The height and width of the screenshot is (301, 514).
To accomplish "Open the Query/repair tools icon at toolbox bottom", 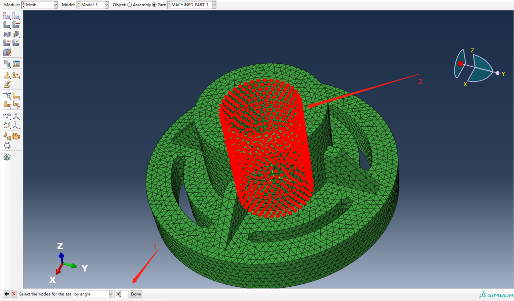I will (x=7, y=157).
